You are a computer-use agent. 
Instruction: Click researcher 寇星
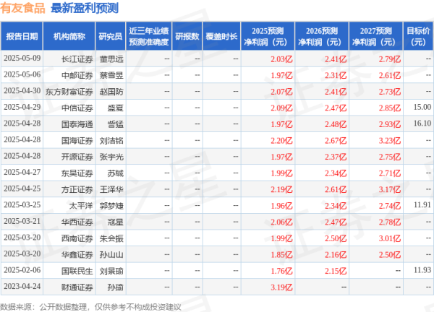[115, 222]
